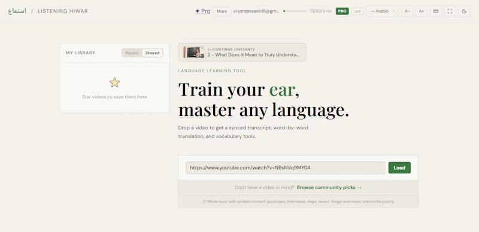The width and height of the screenshot is (479, 232).
Task: Click the LANGUAGE LEARNING TOOL label
Action: [212, 71]
